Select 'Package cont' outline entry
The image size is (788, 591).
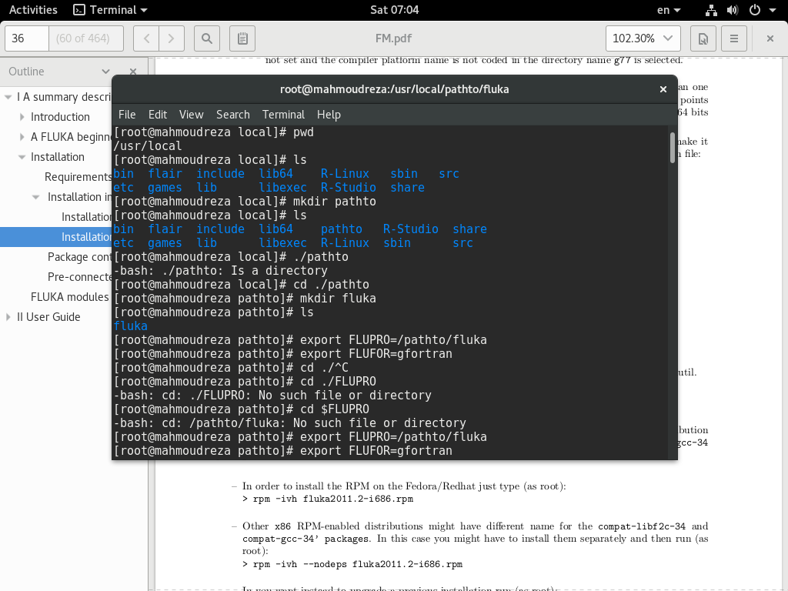pyautogui.click(x=79, y=257)
